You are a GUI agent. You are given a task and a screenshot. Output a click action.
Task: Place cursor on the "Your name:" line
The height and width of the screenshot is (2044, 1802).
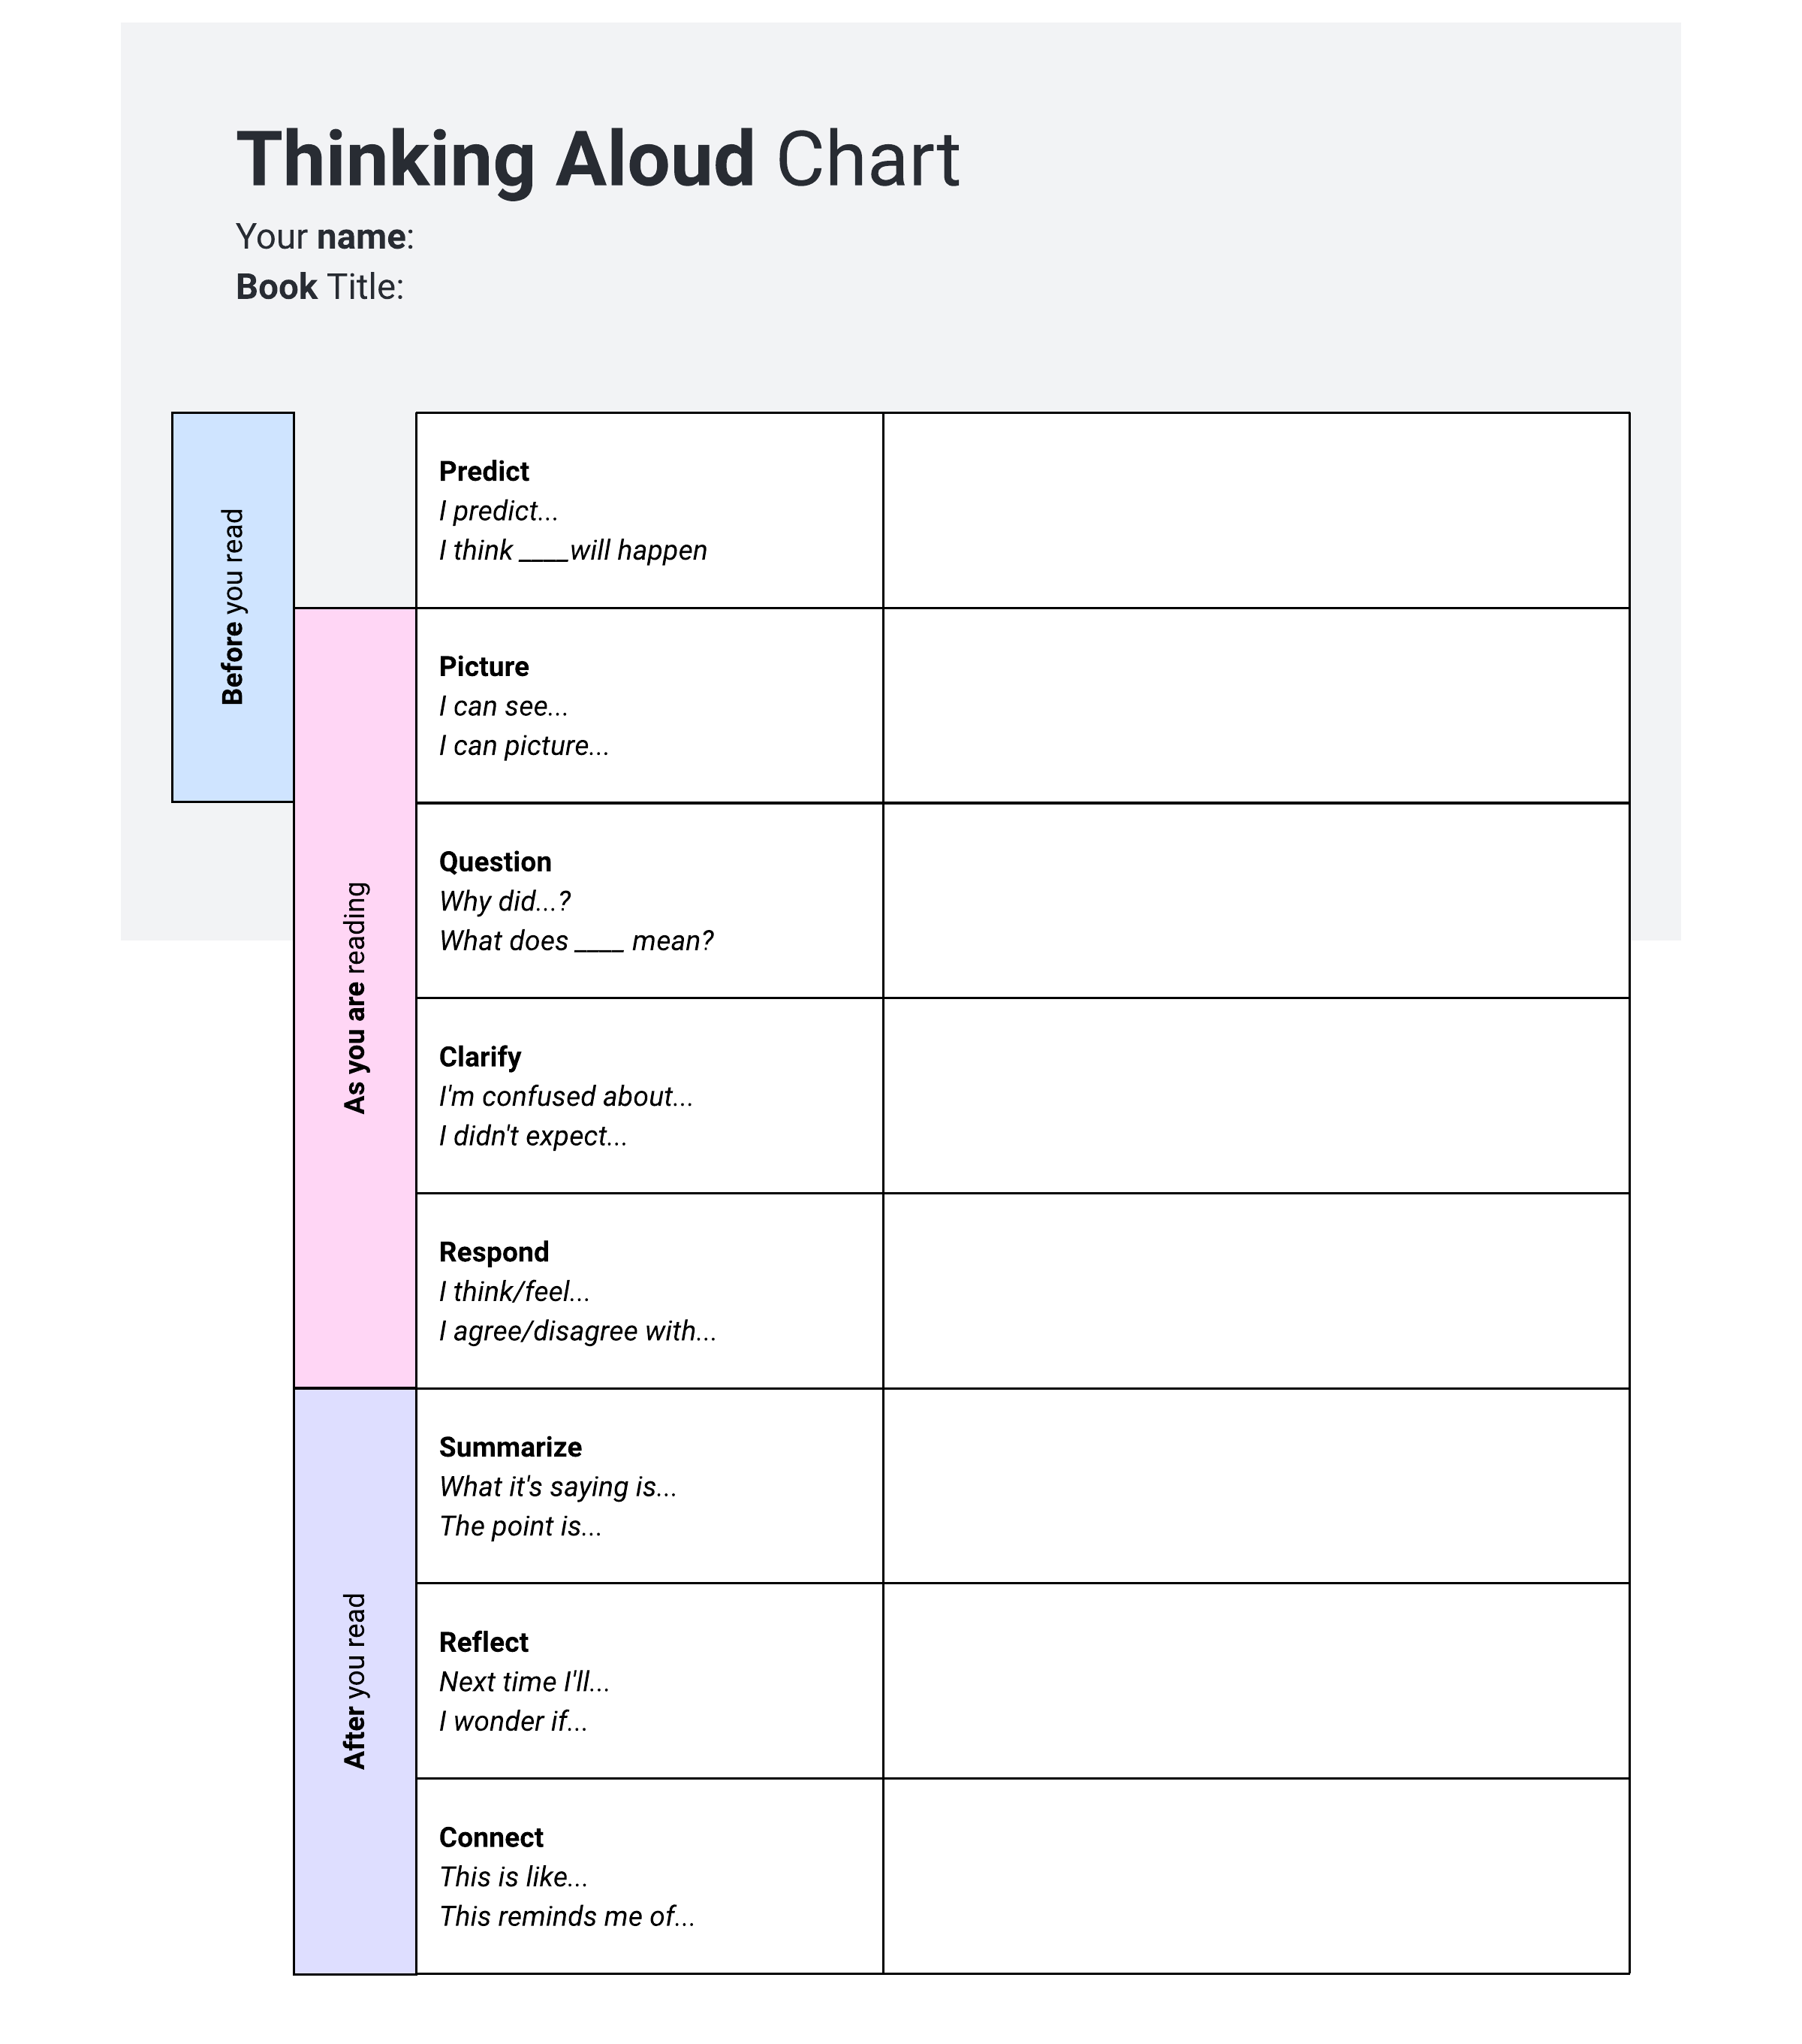325,237
